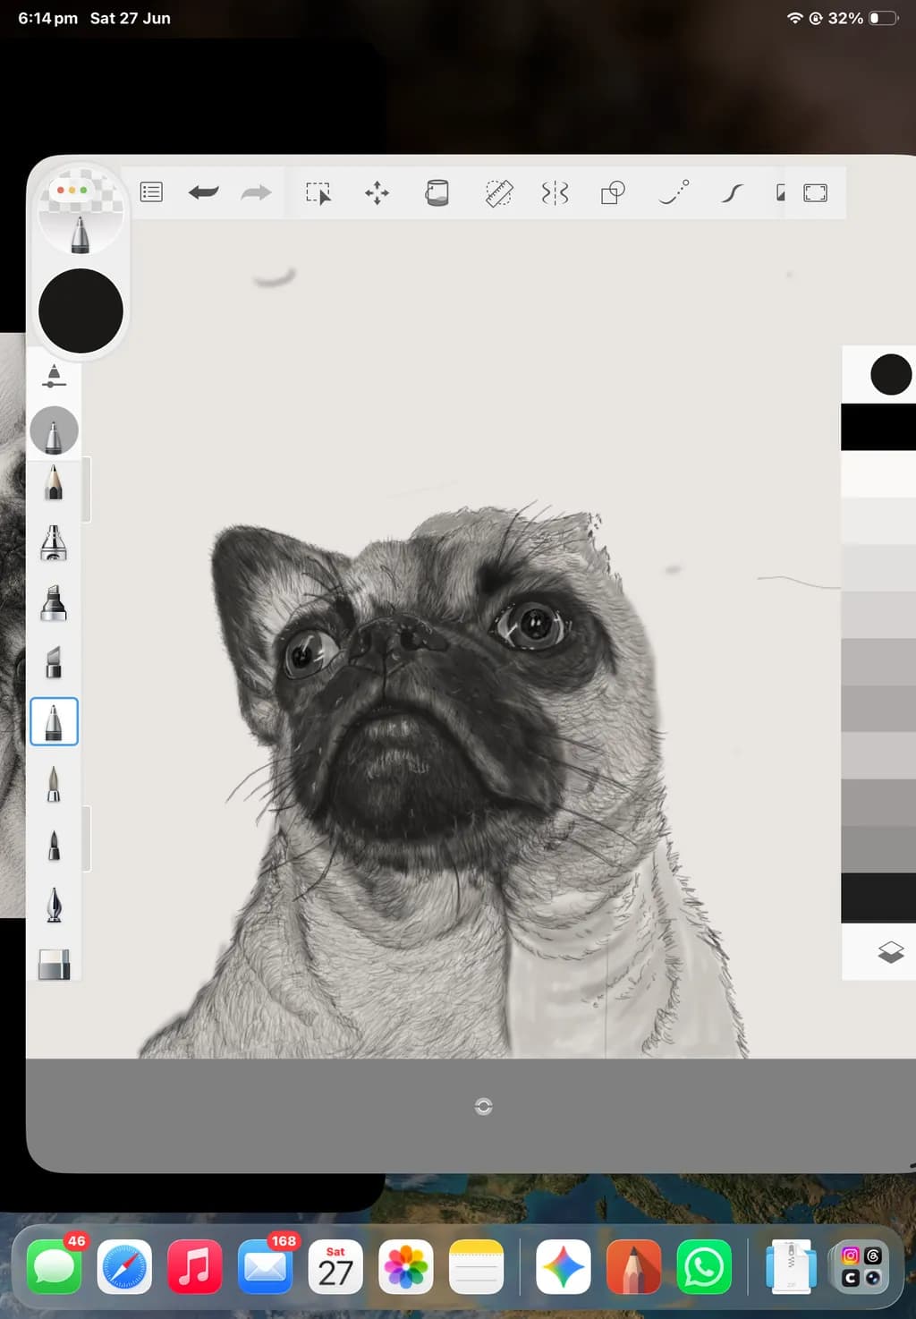This screenshot has height=1319, width=916.
Task: Select the Marker brush
Action: coord(54,602)
